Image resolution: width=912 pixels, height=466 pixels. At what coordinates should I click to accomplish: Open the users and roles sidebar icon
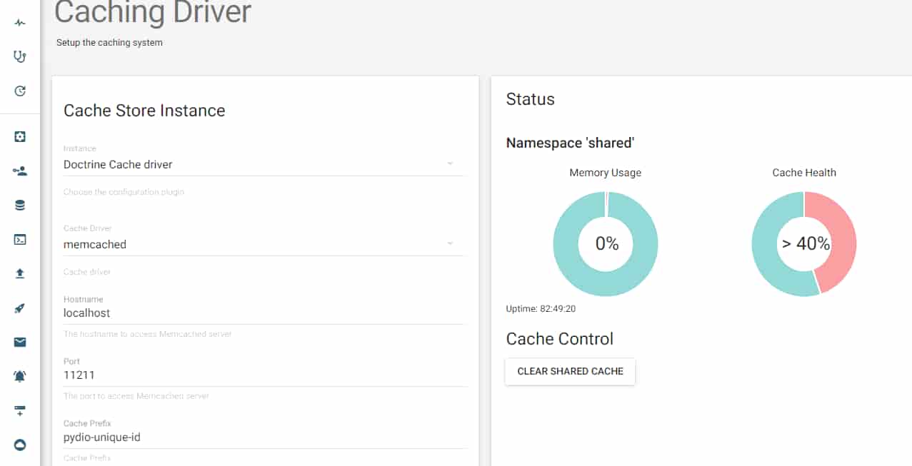tap(20, 171)
